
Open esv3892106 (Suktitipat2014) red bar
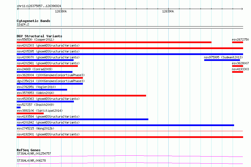click(30, 113)
